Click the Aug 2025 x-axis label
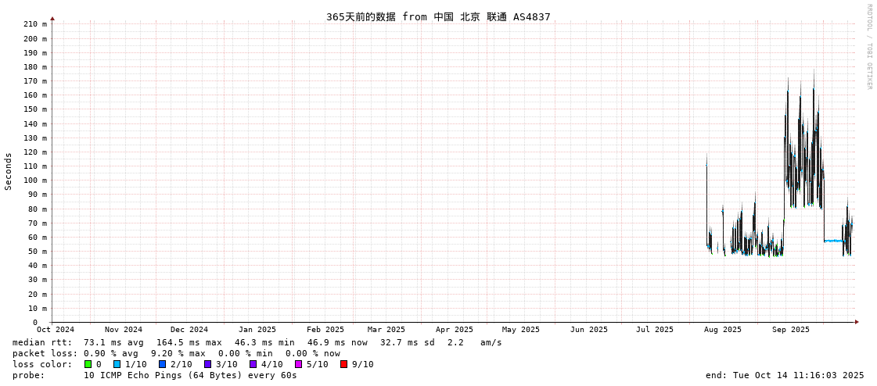The width and height of the screenshot is (877, 386). [x=722, y=330]
